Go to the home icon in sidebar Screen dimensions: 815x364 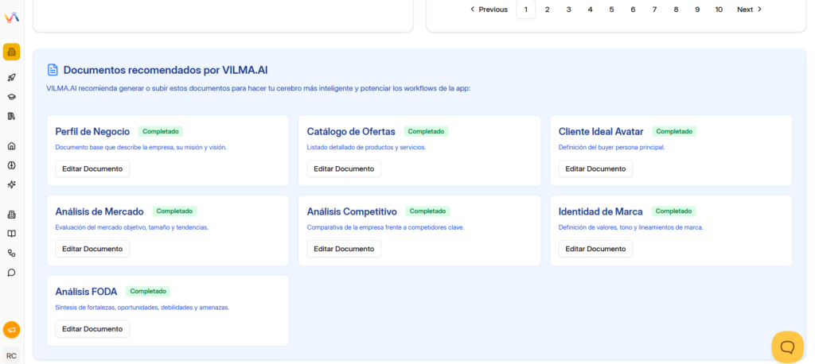11,146
